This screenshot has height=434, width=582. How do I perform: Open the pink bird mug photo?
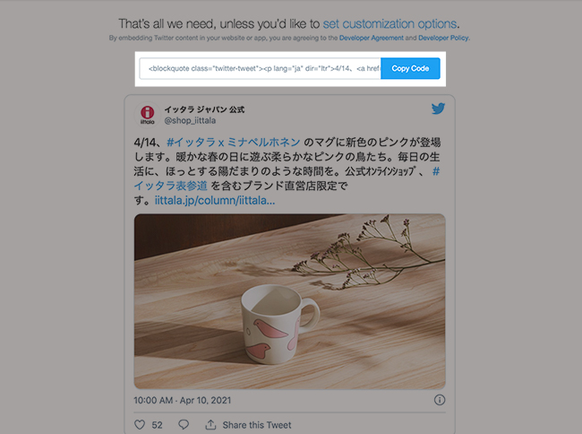pos(289,301)
